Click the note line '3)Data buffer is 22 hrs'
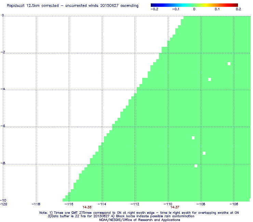Screen dimensions: 253x222 [x=121, y=216]
